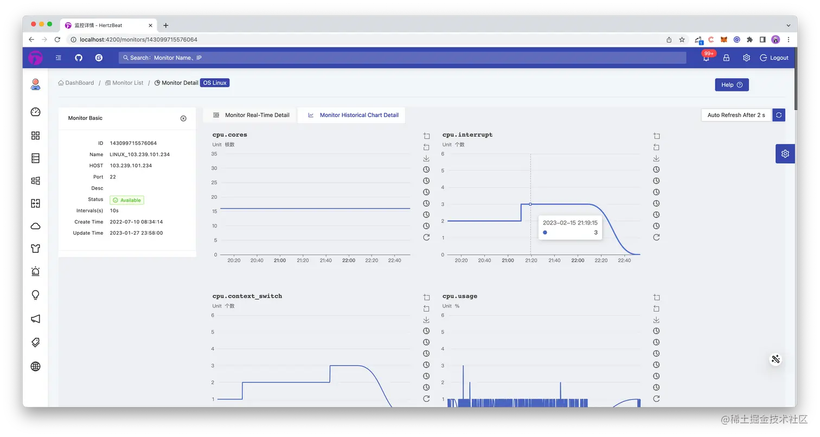The width and height of the screenshot is (820, 437).
Task: Click area zoom icon for cpu.cores chart
Action: coord(426,136)
